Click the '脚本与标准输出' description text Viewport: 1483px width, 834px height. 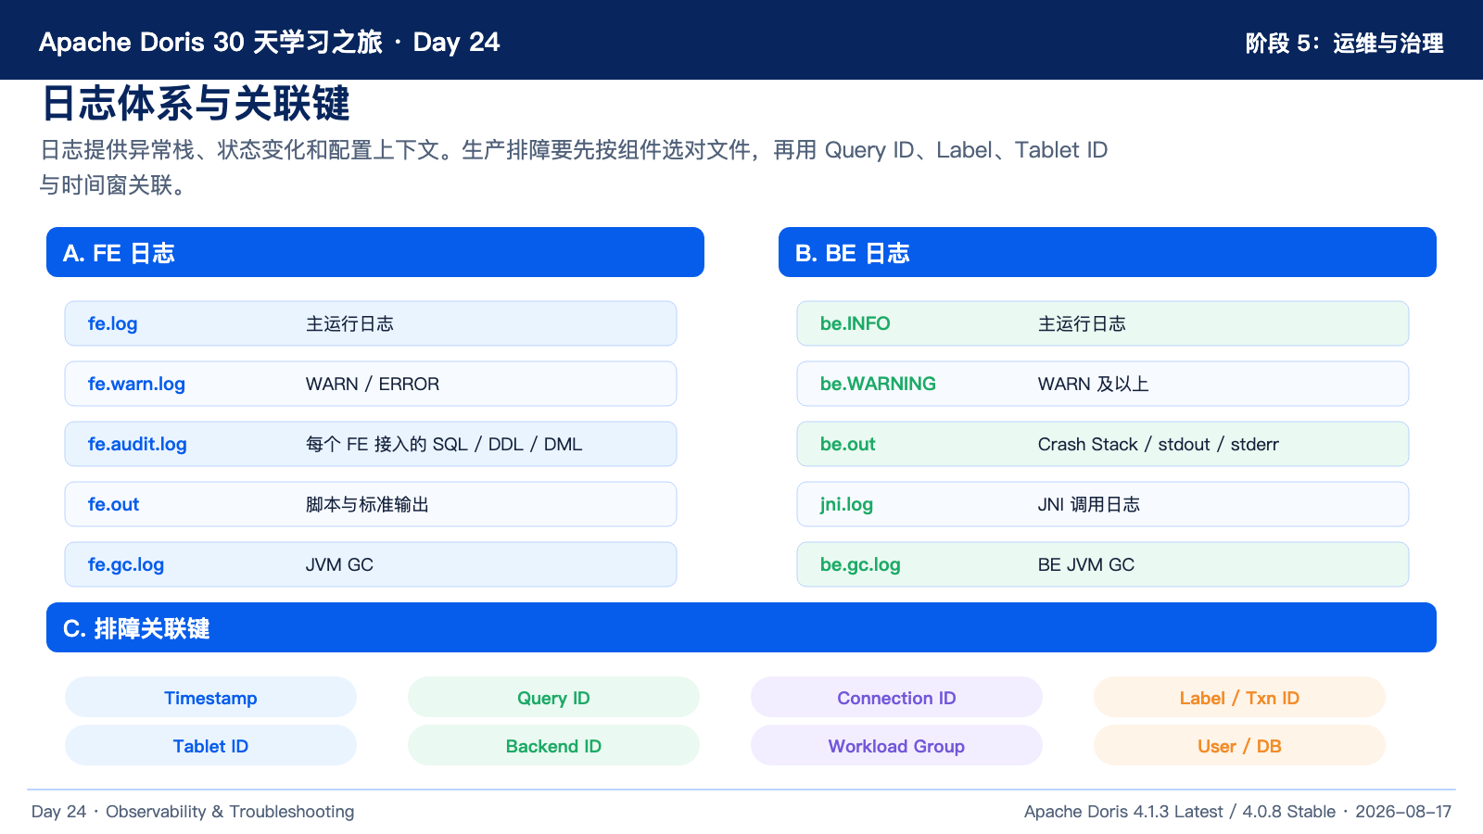(367, 504)
